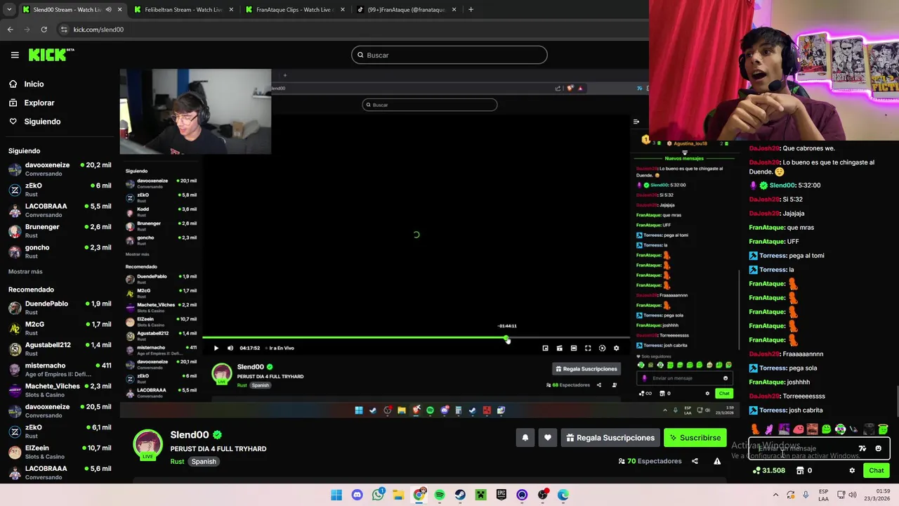Follow Slend00 with the heart button
This screenshot has height=506, width=899.
pos(547,438)
